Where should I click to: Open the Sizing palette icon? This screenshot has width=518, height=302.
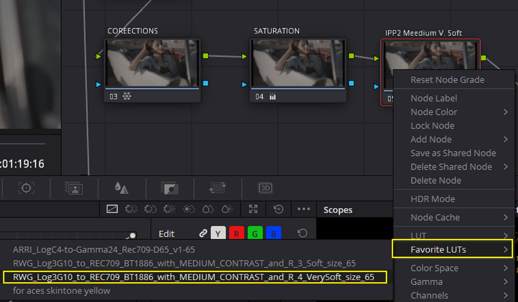coord(217,188)
